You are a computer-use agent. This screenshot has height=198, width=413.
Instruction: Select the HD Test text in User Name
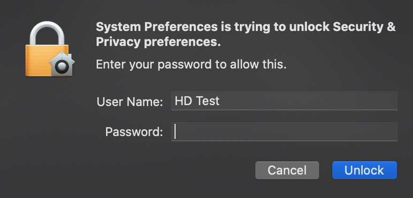(x=197, y=101)
